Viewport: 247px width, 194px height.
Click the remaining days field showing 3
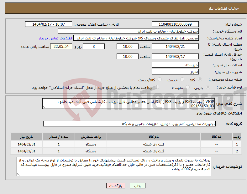coord(94,47)
